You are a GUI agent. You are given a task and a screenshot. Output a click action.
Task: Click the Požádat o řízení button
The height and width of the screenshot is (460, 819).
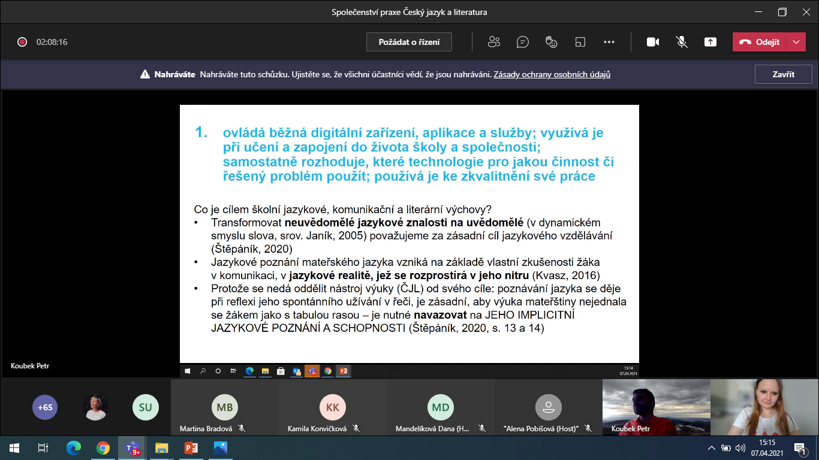point(409,42)
